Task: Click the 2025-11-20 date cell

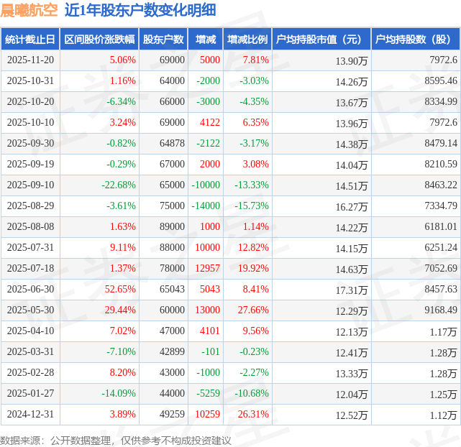Action: 29,60
